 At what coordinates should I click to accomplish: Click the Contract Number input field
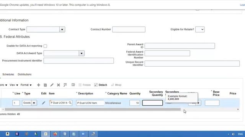pyautogui.click(x=129, y=29)
